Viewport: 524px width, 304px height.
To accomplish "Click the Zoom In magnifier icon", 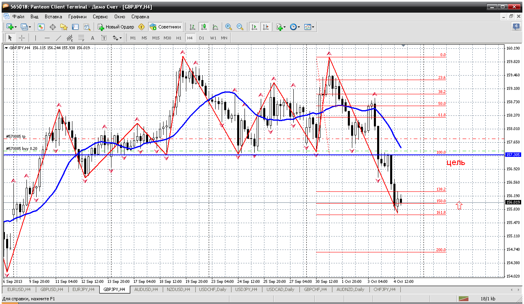I will (229, 27).
